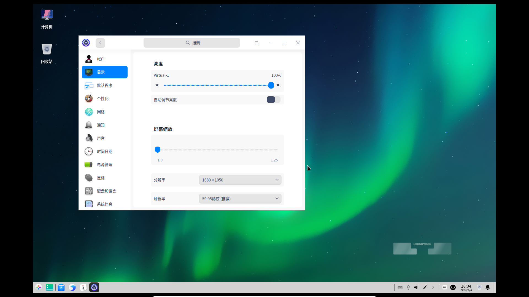Click the 搜索 search field
The width and height of the screenshot is (529, 297).
pos(191,43)
